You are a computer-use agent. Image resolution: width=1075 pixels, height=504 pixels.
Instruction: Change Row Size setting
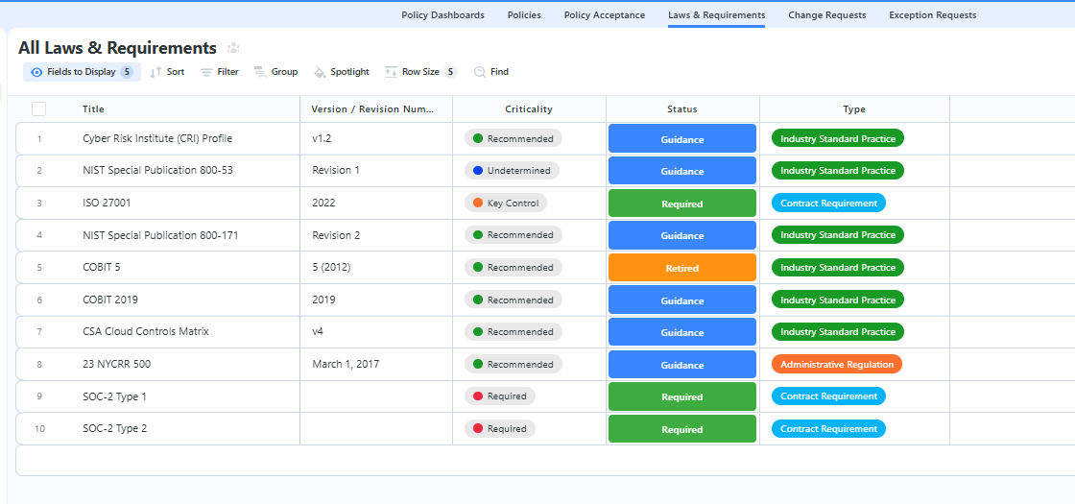tap(420, 72)
